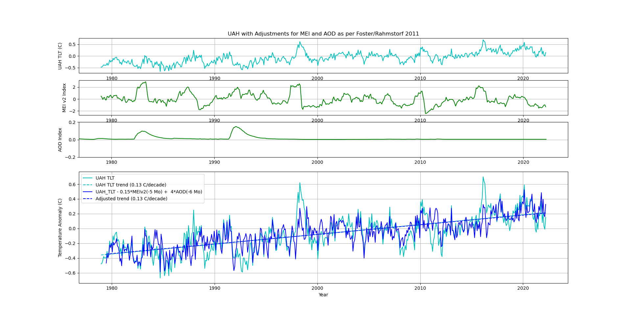The width and height of the screenshot is (631, 318).
Task: Select 'UAH TLT trend (0.13 C/decade)' legend entry
Action: pyautogui.click(x=131, y=185)
